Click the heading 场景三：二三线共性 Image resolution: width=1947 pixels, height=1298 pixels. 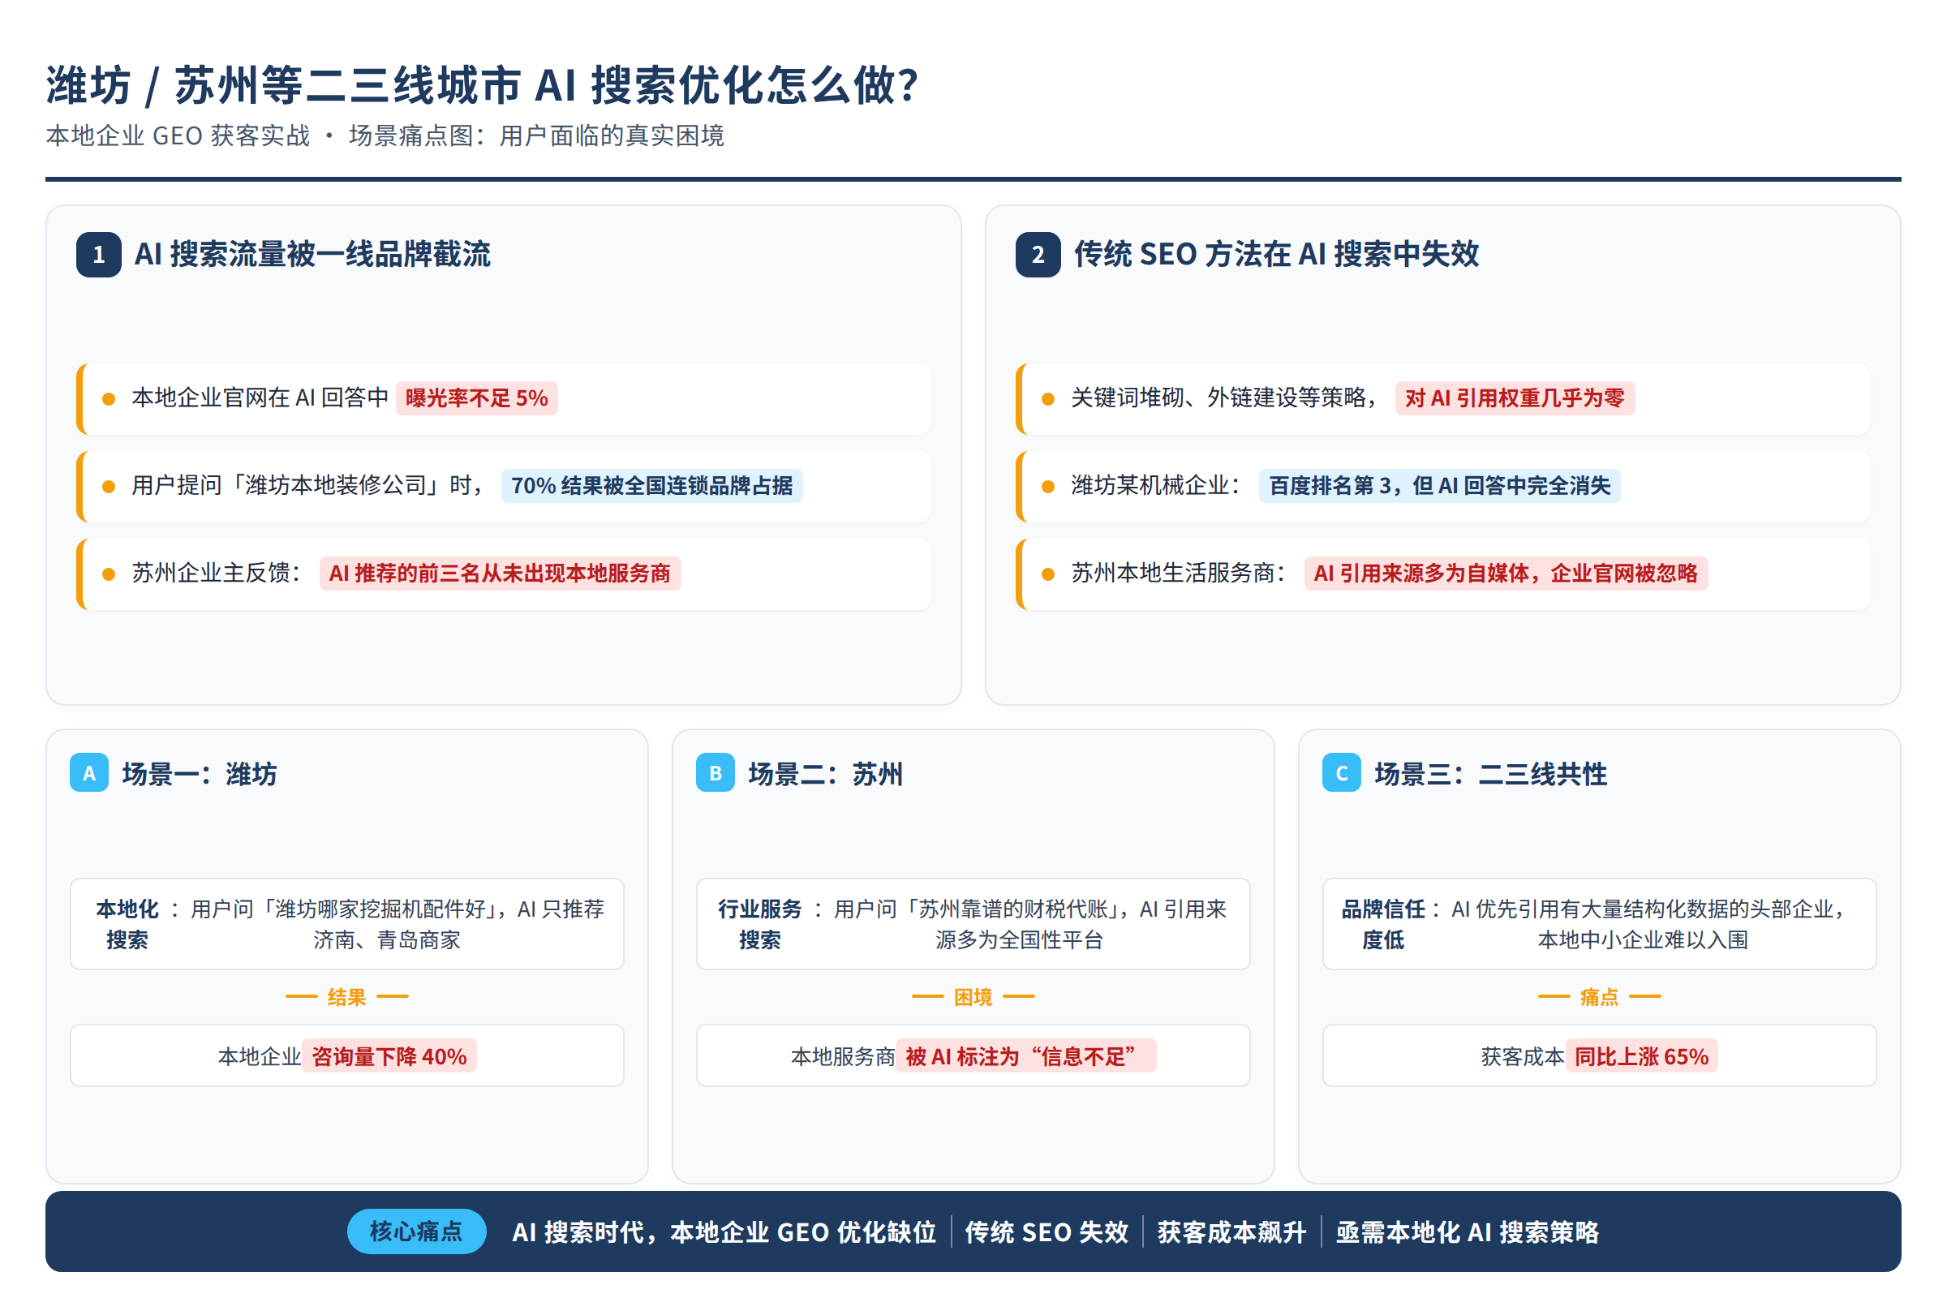1491,774
